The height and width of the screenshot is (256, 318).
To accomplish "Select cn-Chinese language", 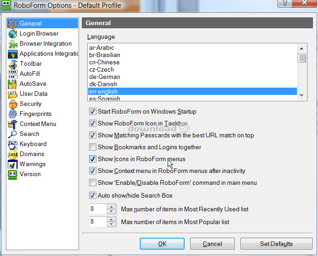I will 192,62.
